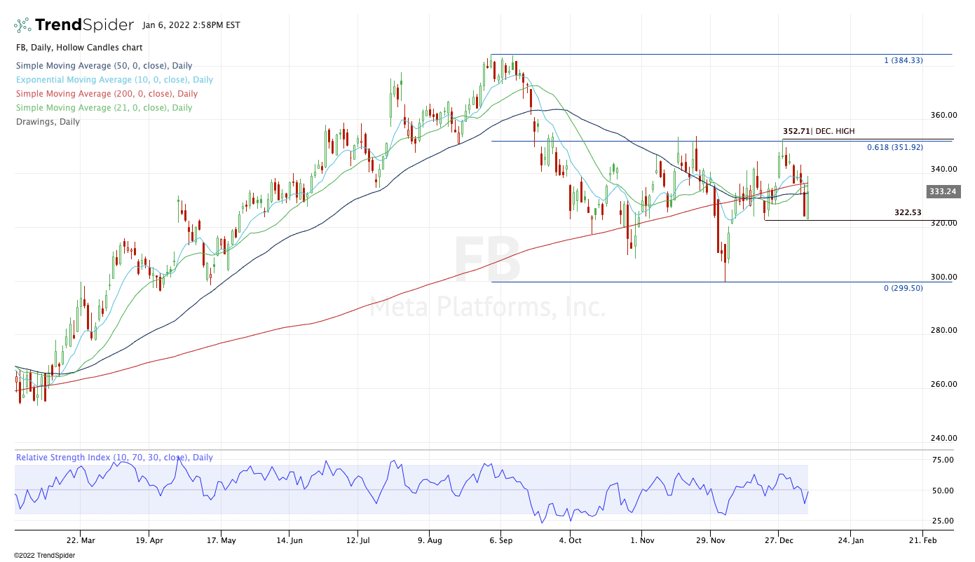Viewport: 975px width, 562px height.
Task: Click the 25.00 RSI axis label
Action: pyautogui.click(x=943, y=521)
